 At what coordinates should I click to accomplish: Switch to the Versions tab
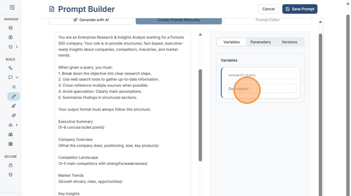[x=289, y=42]
